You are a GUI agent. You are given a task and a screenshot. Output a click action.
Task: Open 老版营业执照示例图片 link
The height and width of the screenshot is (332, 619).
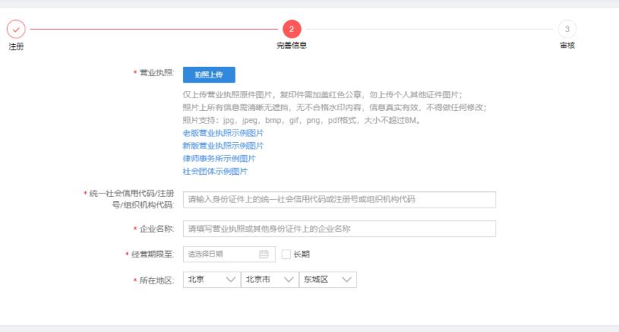pyautogui.click(x=223, y=133)
